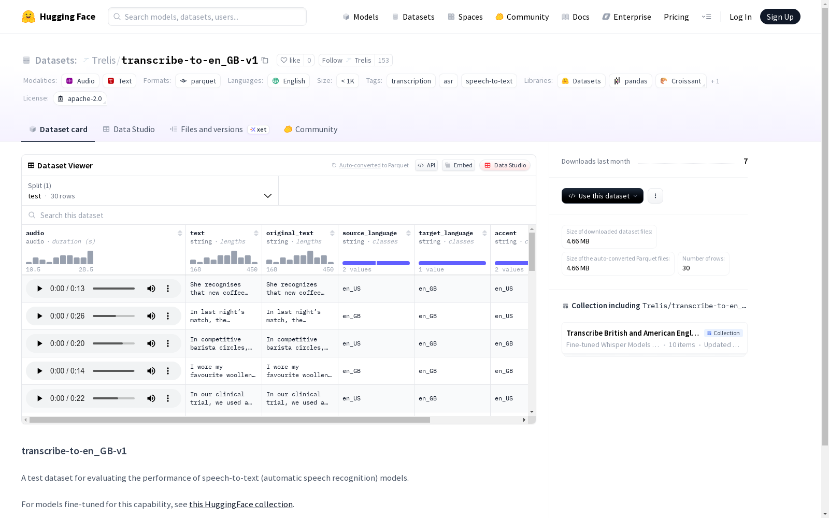The width and height of the screenshot is (829, 518).
Task: Click the Log In link
Action: coord(740,17)
